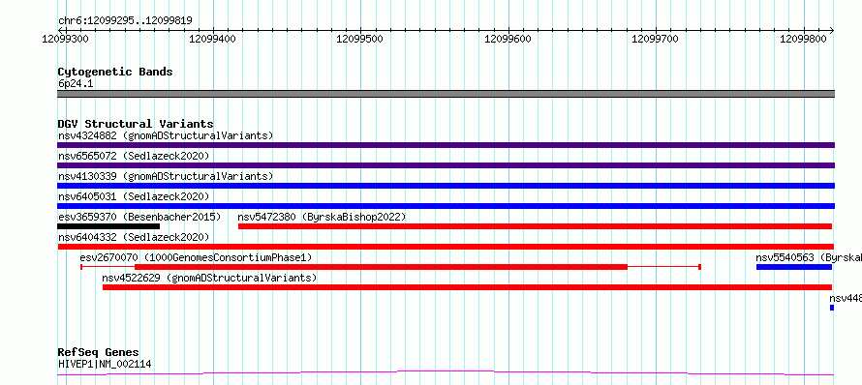Open the Cytogenetic Bands track title
The image size is (862, 385).
[115, 72]
